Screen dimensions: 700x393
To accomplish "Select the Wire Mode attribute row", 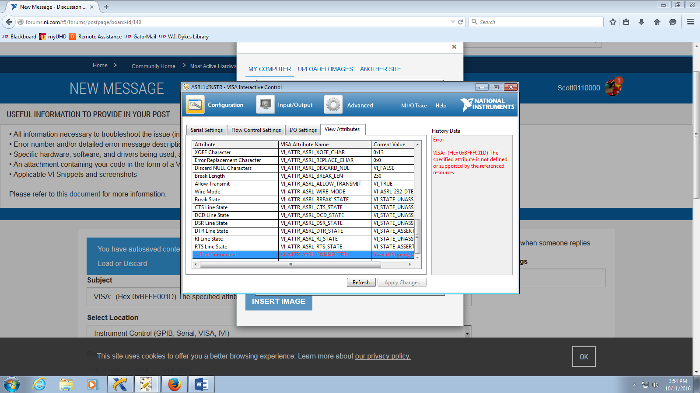I will coord(303,192).
